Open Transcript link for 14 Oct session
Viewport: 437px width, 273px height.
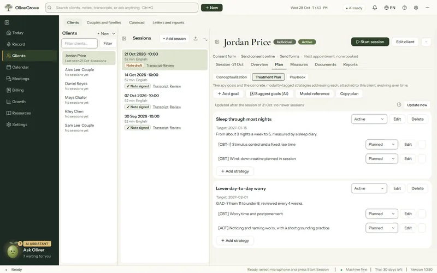pyautogui.click(x=161, y=86)
